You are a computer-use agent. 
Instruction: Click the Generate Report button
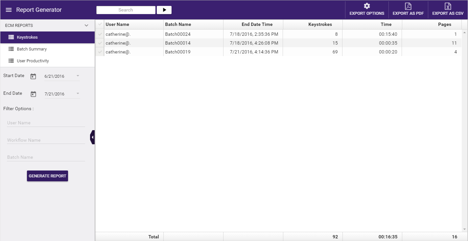(x=47, y=176)
